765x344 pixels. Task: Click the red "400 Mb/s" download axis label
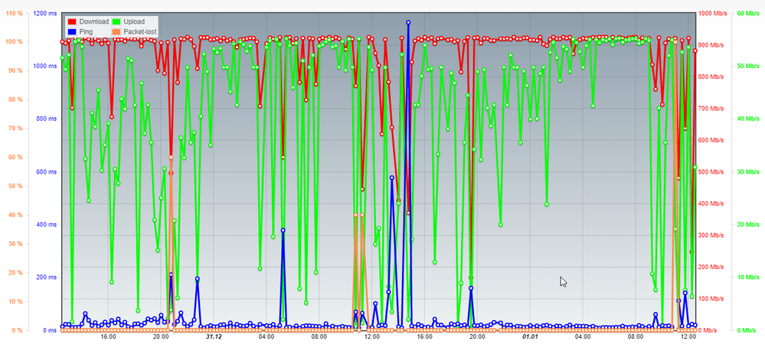click(x=711, y=203)
